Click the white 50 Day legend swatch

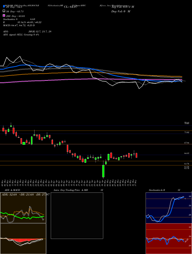click(x=4, y=11)
